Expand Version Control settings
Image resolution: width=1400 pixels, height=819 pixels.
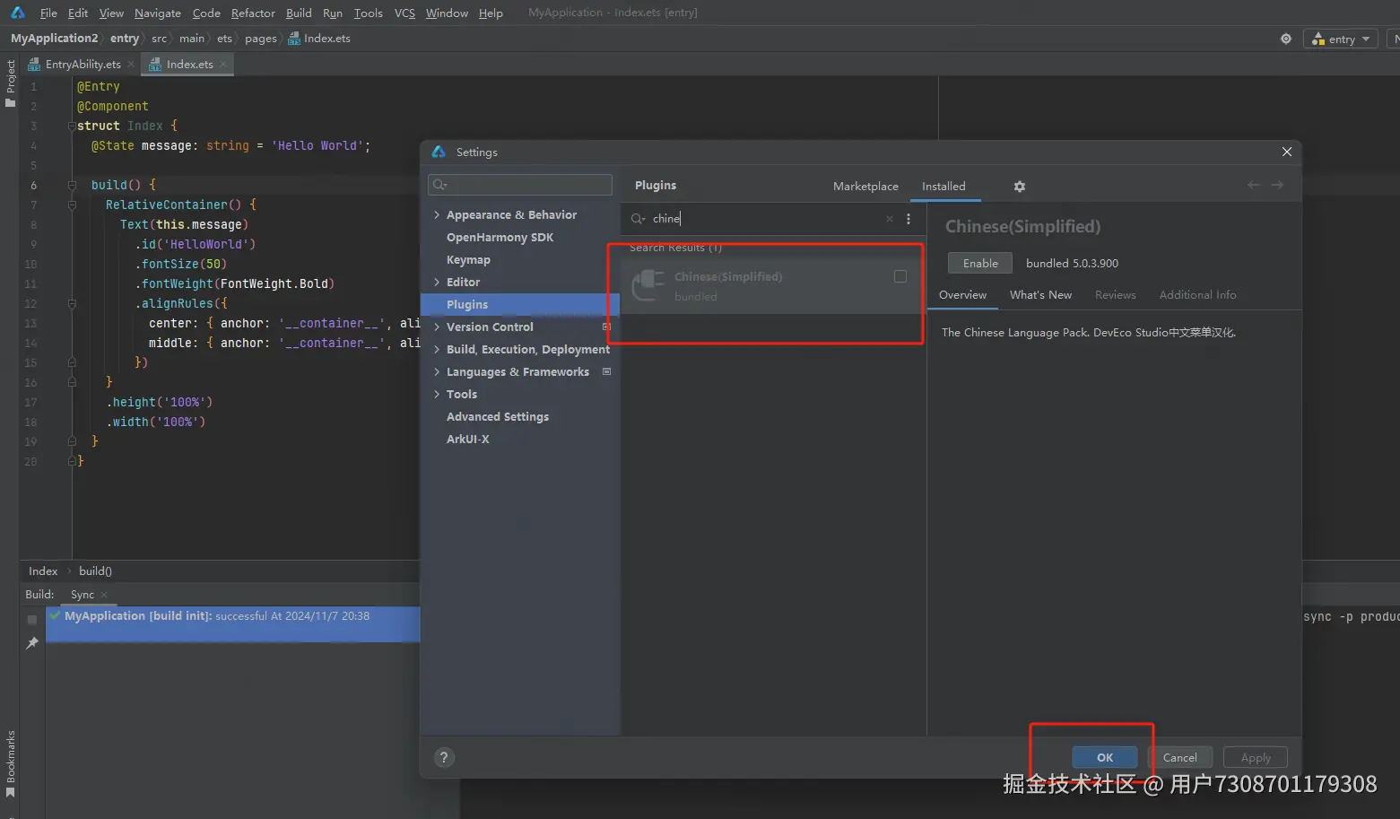[437, 327]
